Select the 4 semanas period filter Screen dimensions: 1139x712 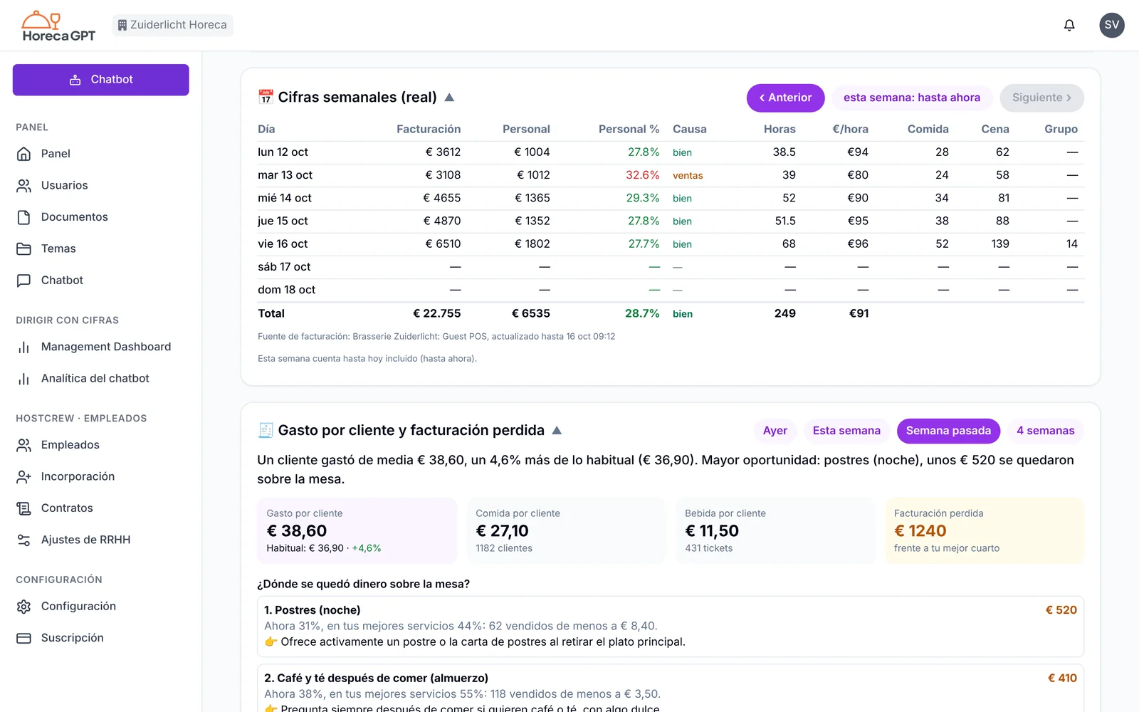(x=1045, y=431)
